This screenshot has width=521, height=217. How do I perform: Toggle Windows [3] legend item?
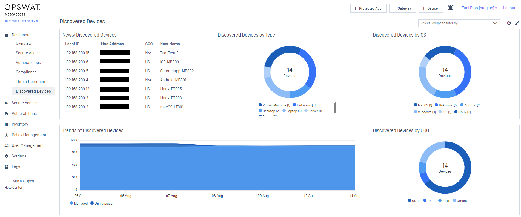pyautogui.click(x=425, y=112)
